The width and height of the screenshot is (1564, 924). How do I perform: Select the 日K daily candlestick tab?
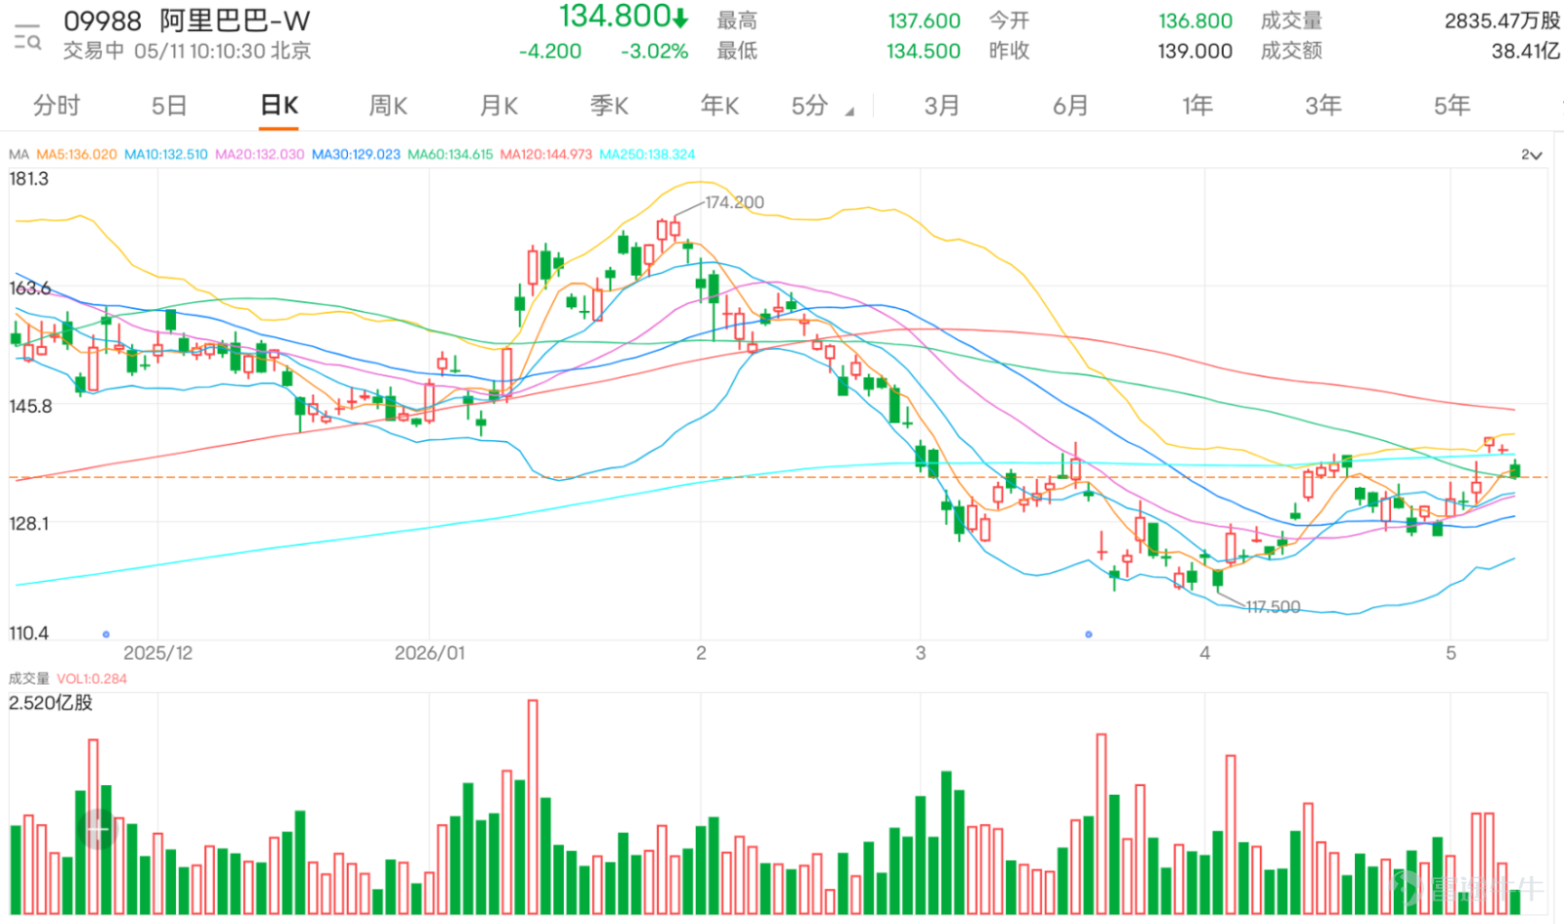280,106
